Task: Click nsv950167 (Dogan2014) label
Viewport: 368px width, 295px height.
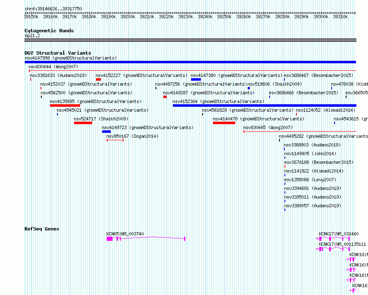Action: [132, 136]
